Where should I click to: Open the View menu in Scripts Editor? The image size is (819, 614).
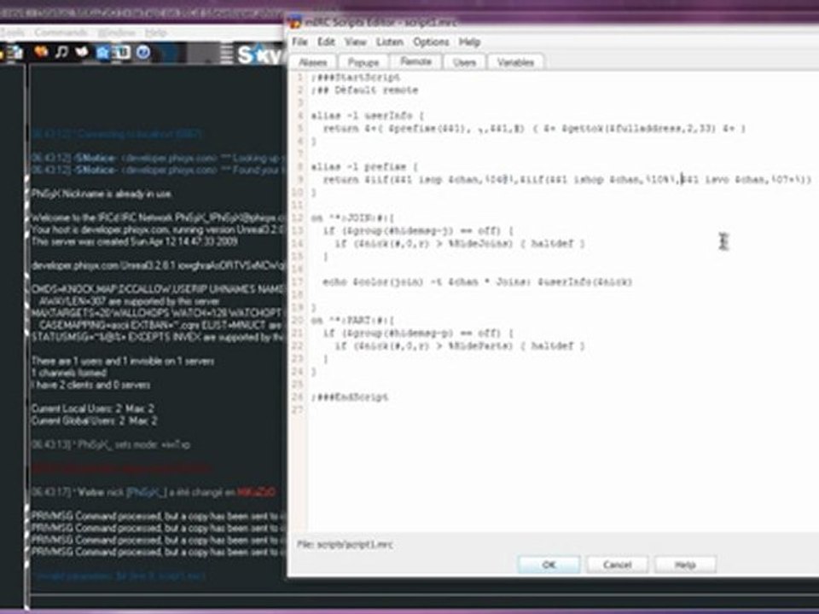[x=355, y=42]
